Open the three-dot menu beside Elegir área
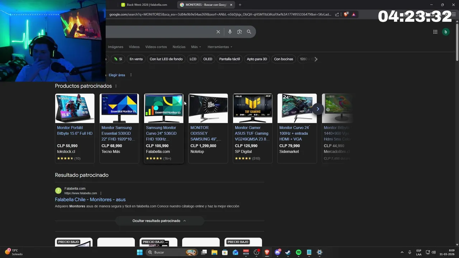Screen dimensions: 459x258 coord(131,75)
